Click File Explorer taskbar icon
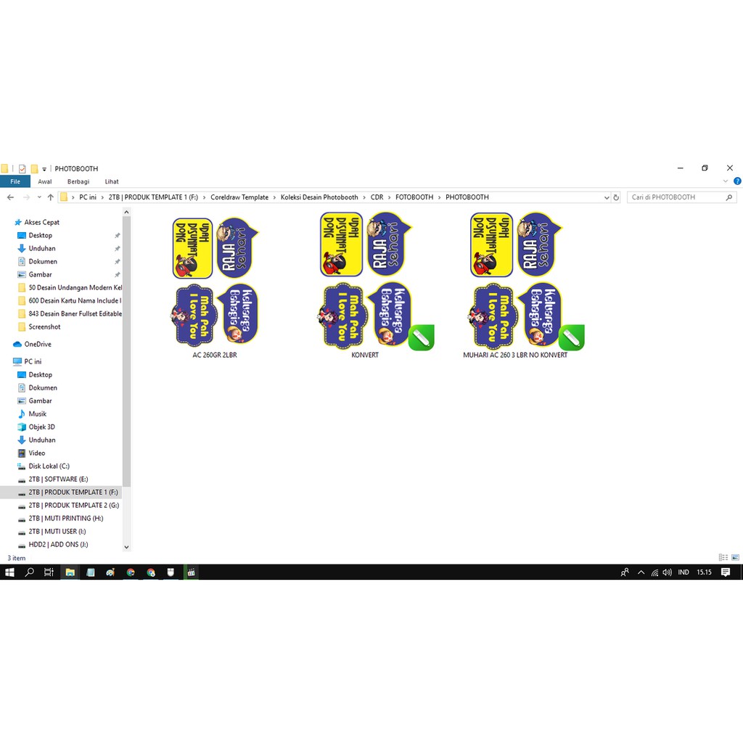The height and width of the screenshot is (743, 743). 70,572
